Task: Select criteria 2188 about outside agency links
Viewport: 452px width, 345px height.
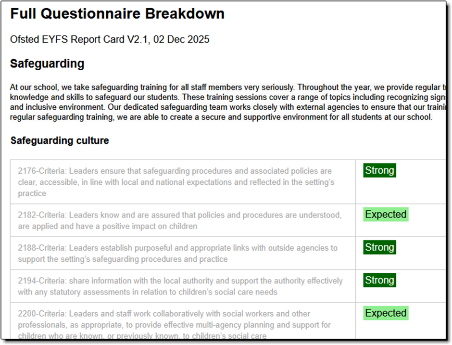Action: 177,254
